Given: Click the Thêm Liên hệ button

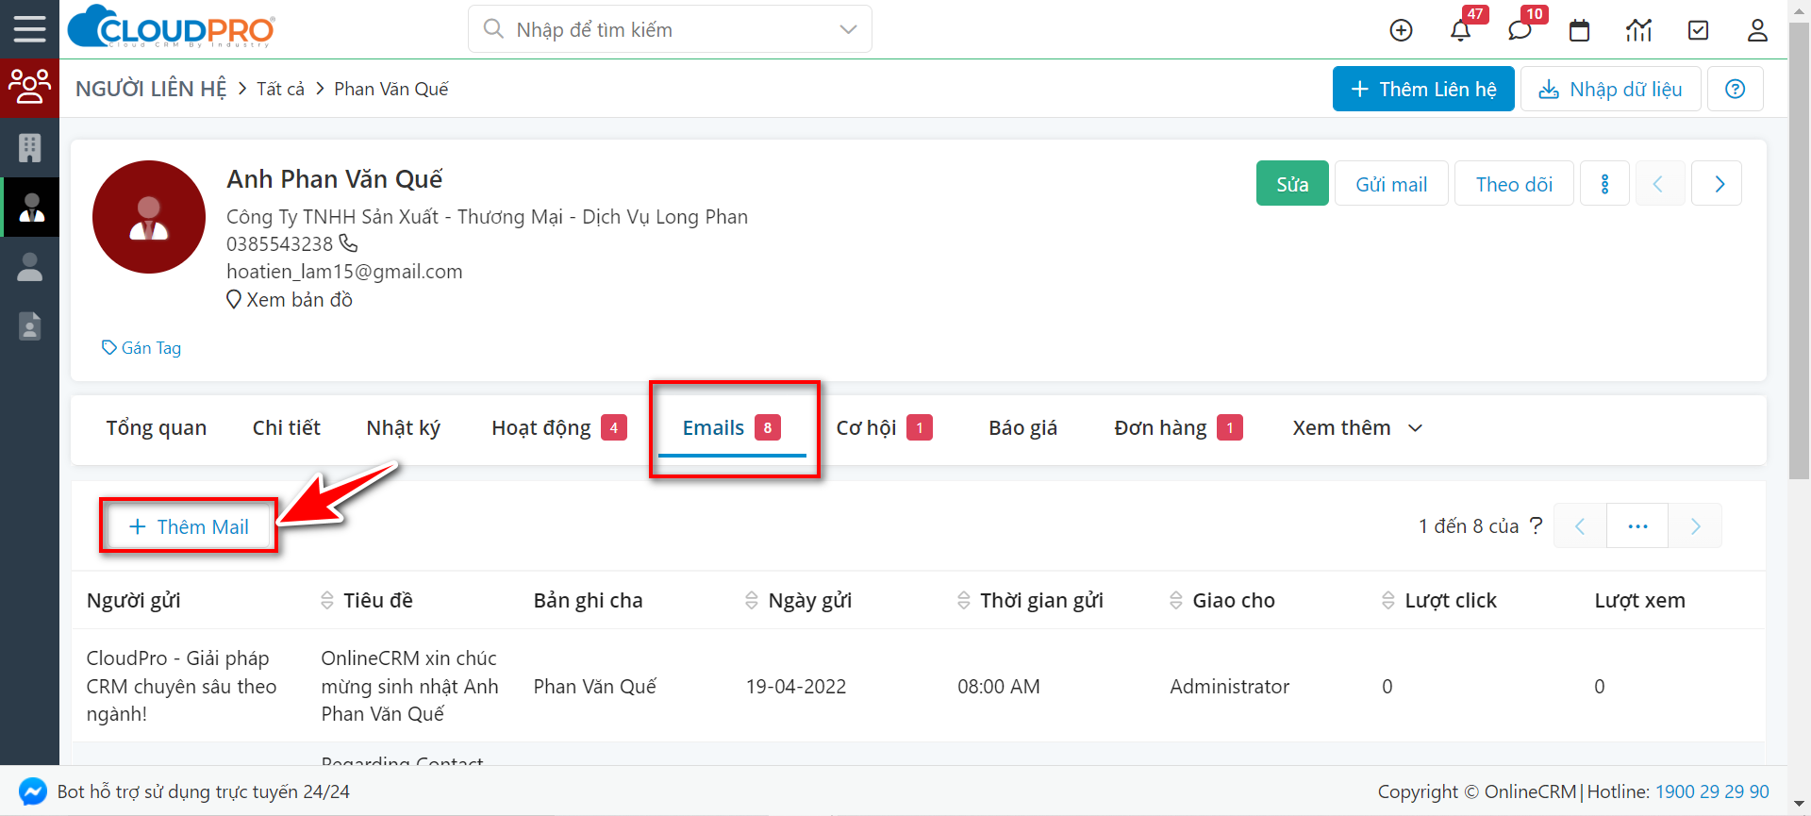Looking at the screenshot, I should pyautogui.click(x=1423, y=89).
